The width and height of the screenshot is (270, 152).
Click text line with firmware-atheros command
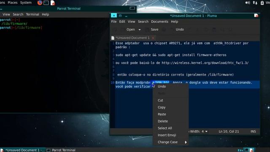(x=171, y=55)
